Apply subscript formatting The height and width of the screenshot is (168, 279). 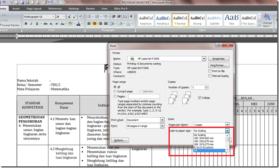51,24
